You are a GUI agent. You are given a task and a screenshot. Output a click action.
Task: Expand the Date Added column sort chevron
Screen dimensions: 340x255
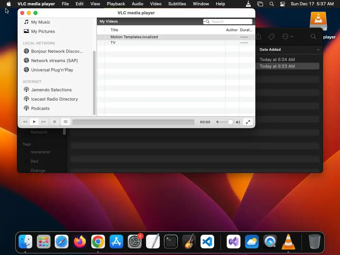(x=318, y=50)
